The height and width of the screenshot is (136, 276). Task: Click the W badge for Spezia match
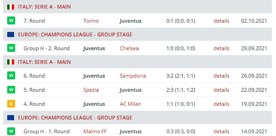11,90
